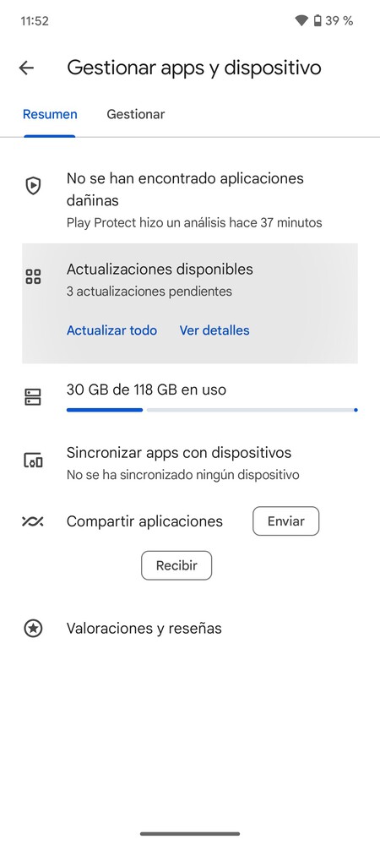Open Ver detalles for updates
The image size is (380, 845).
tap(214, 330)
